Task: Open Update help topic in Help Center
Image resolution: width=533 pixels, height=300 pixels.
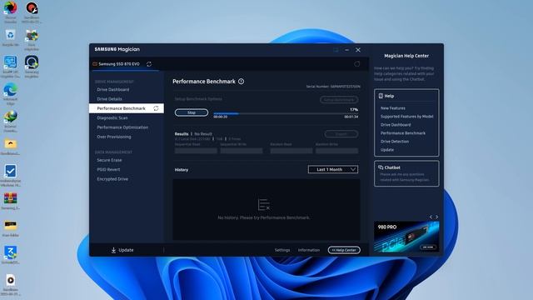Action: [386, 150]
